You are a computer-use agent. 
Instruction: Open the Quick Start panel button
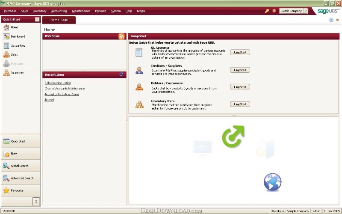tap(21, 141)
